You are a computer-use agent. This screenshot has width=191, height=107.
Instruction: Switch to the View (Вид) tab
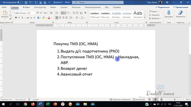pyautogui.click(x=107, y=7)
